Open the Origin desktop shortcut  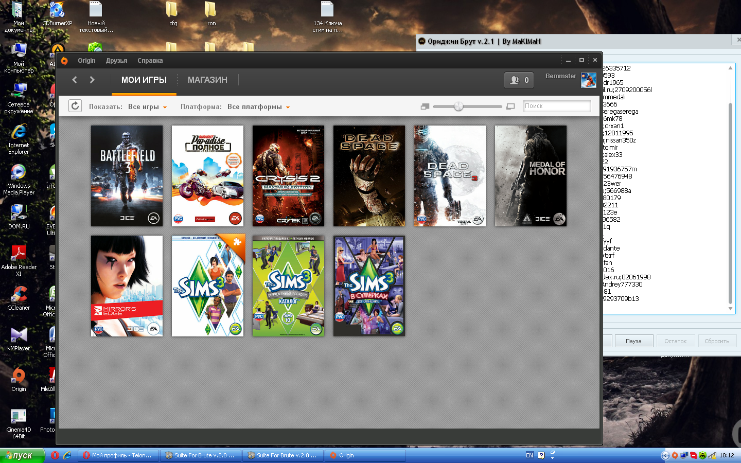coord(19,379)
